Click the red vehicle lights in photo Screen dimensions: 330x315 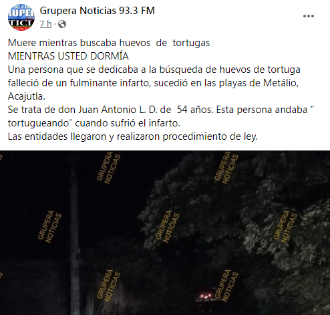(x=206, y=296)
